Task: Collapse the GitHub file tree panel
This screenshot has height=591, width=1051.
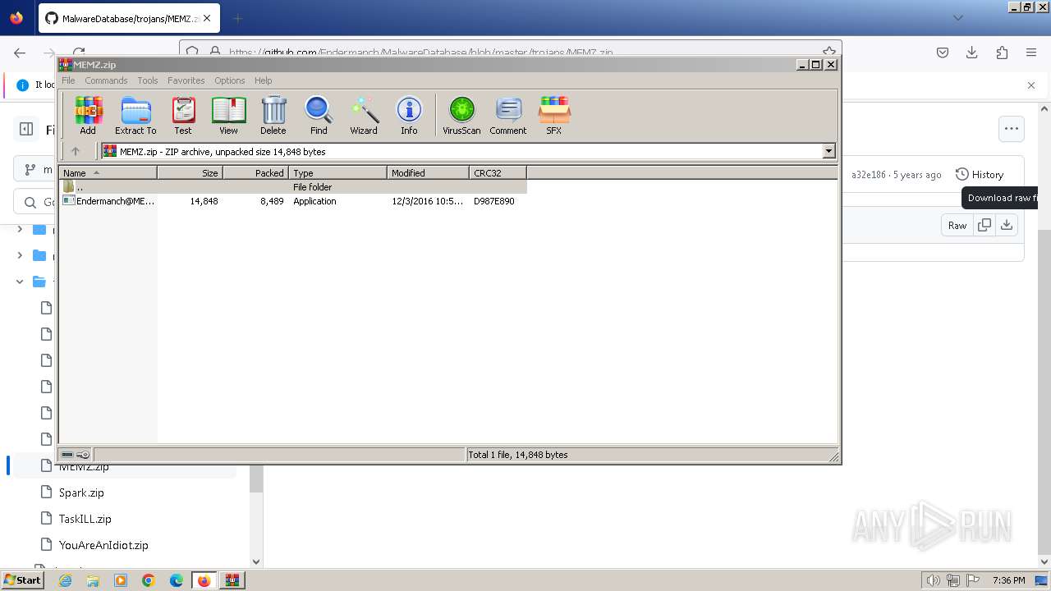Action: [x=25, y=129]
